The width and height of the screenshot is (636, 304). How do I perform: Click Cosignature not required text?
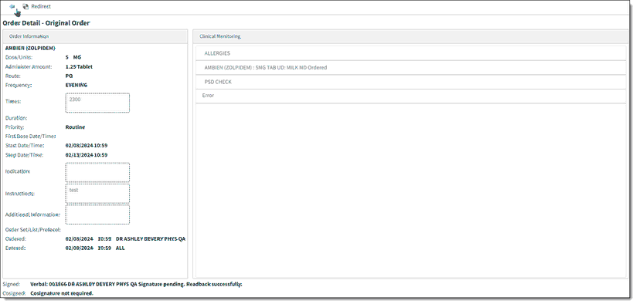[62, 293]
